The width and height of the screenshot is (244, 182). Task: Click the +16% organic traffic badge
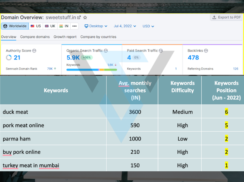87,58
